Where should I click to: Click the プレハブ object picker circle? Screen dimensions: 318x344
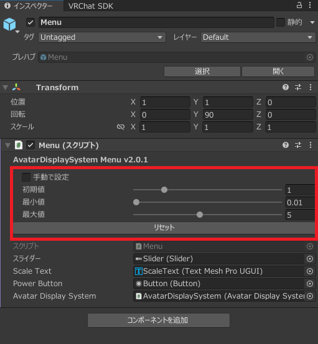click(x=310, y=57)
